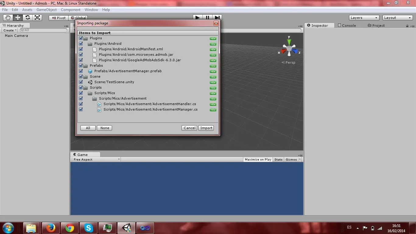Toggle the Stats overlay in Game view
The width and height of the screenshot is (416, 234).
278,159
